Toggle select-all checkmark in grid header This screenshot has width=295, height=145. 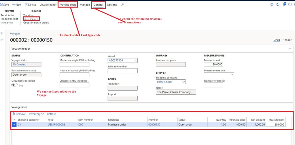14,119
